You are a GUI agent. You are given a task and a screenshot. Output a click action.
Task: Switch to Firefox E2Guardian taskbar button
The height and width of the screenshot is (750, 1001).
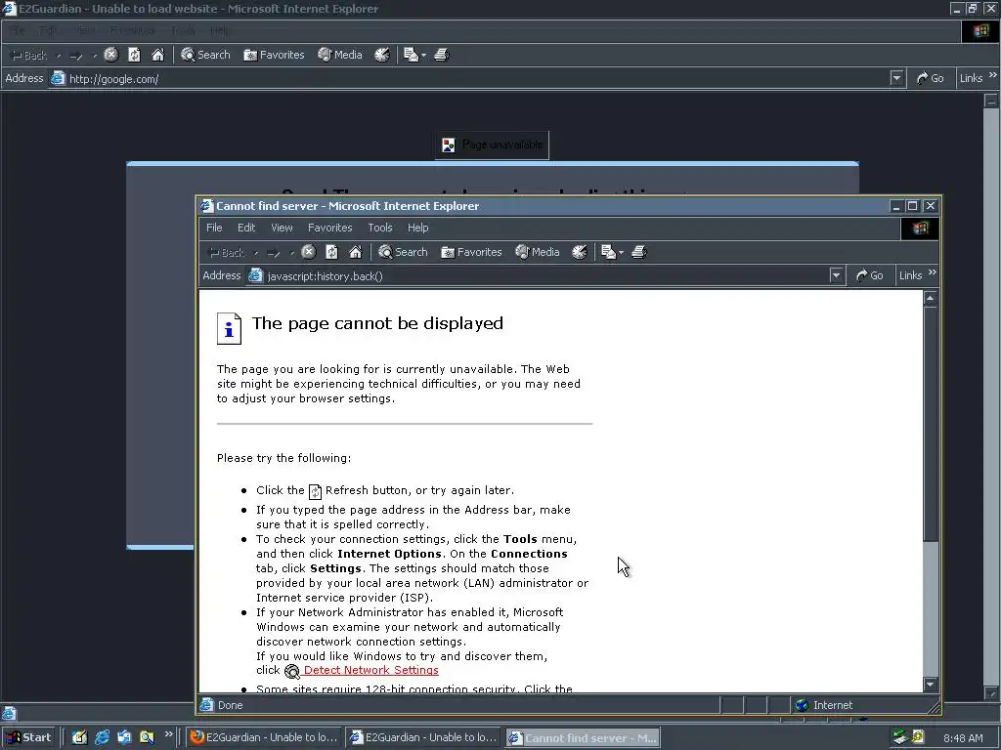264,737
